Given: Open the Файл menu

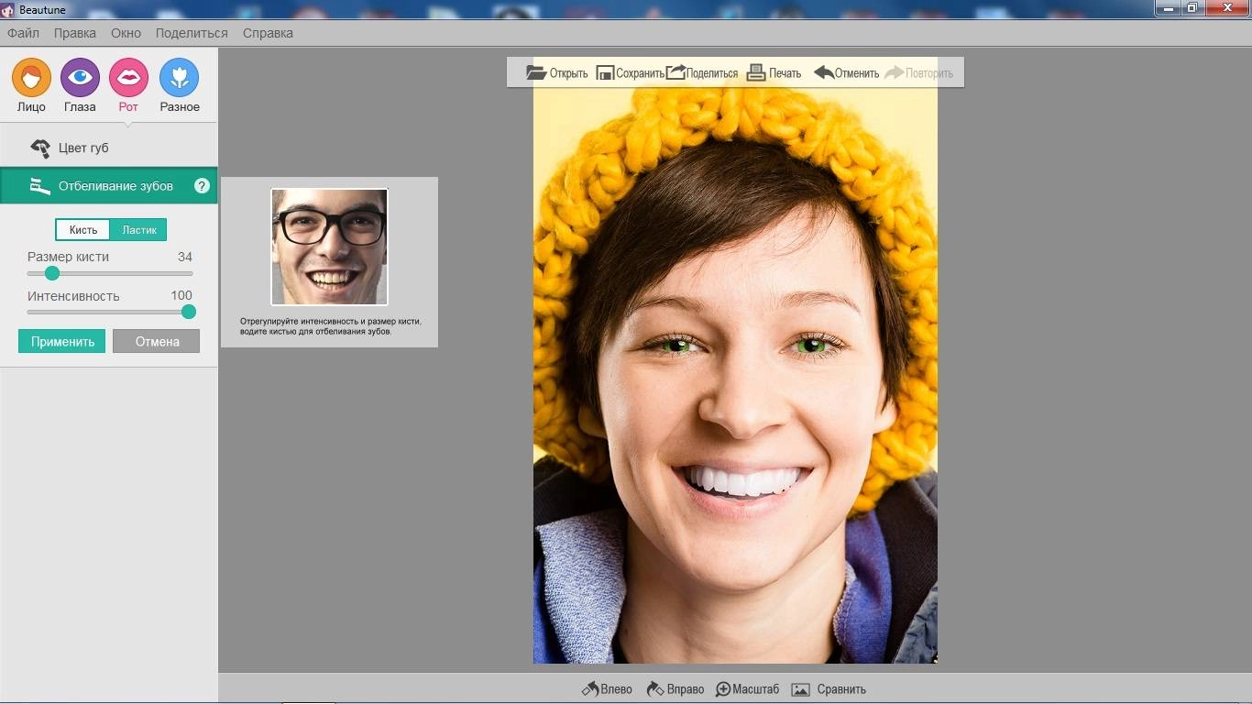Looking at the screenshot, I should 23,33.
